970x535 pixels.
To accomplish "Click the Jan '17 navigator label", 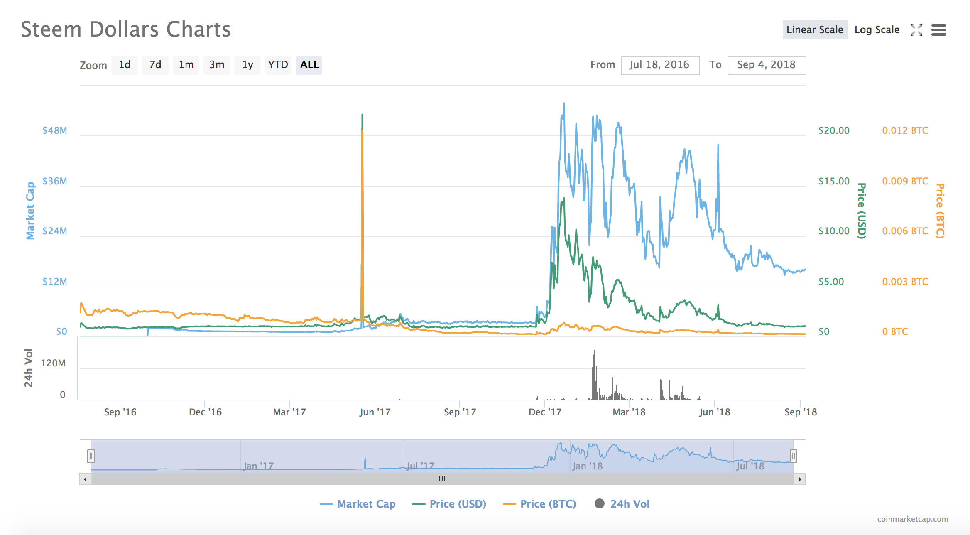I will coord(258,466).
